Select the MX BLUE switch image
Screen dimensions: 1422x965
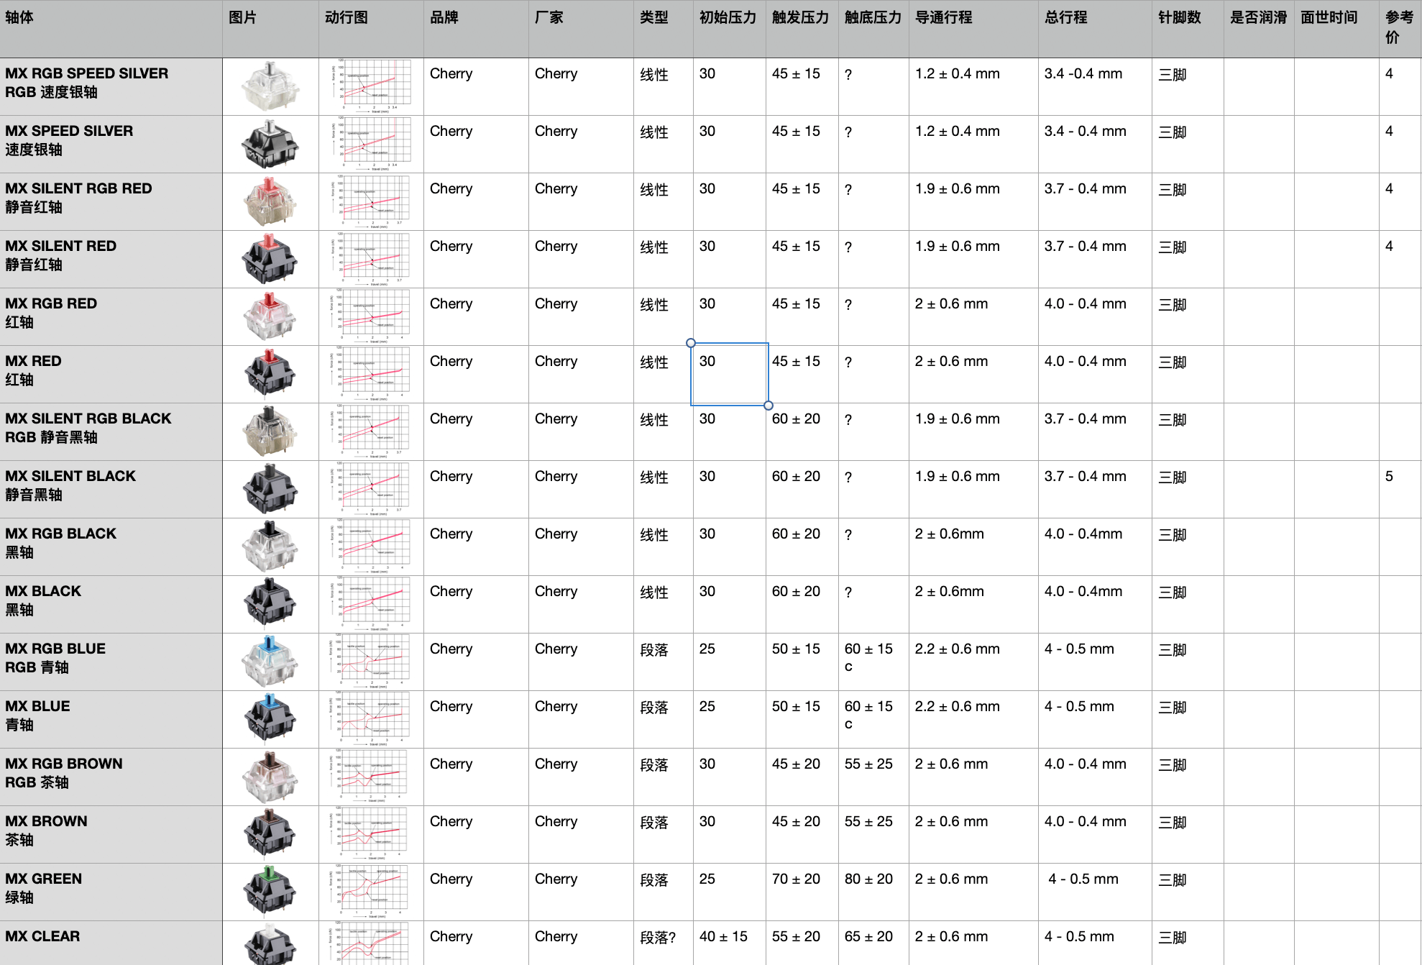[270, 718]
